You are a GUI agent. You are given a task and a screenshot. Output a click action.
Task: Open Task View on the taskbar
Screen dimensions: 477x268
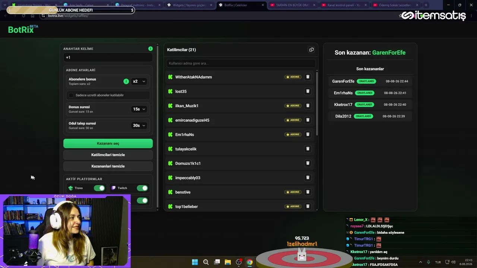point(217,262)
